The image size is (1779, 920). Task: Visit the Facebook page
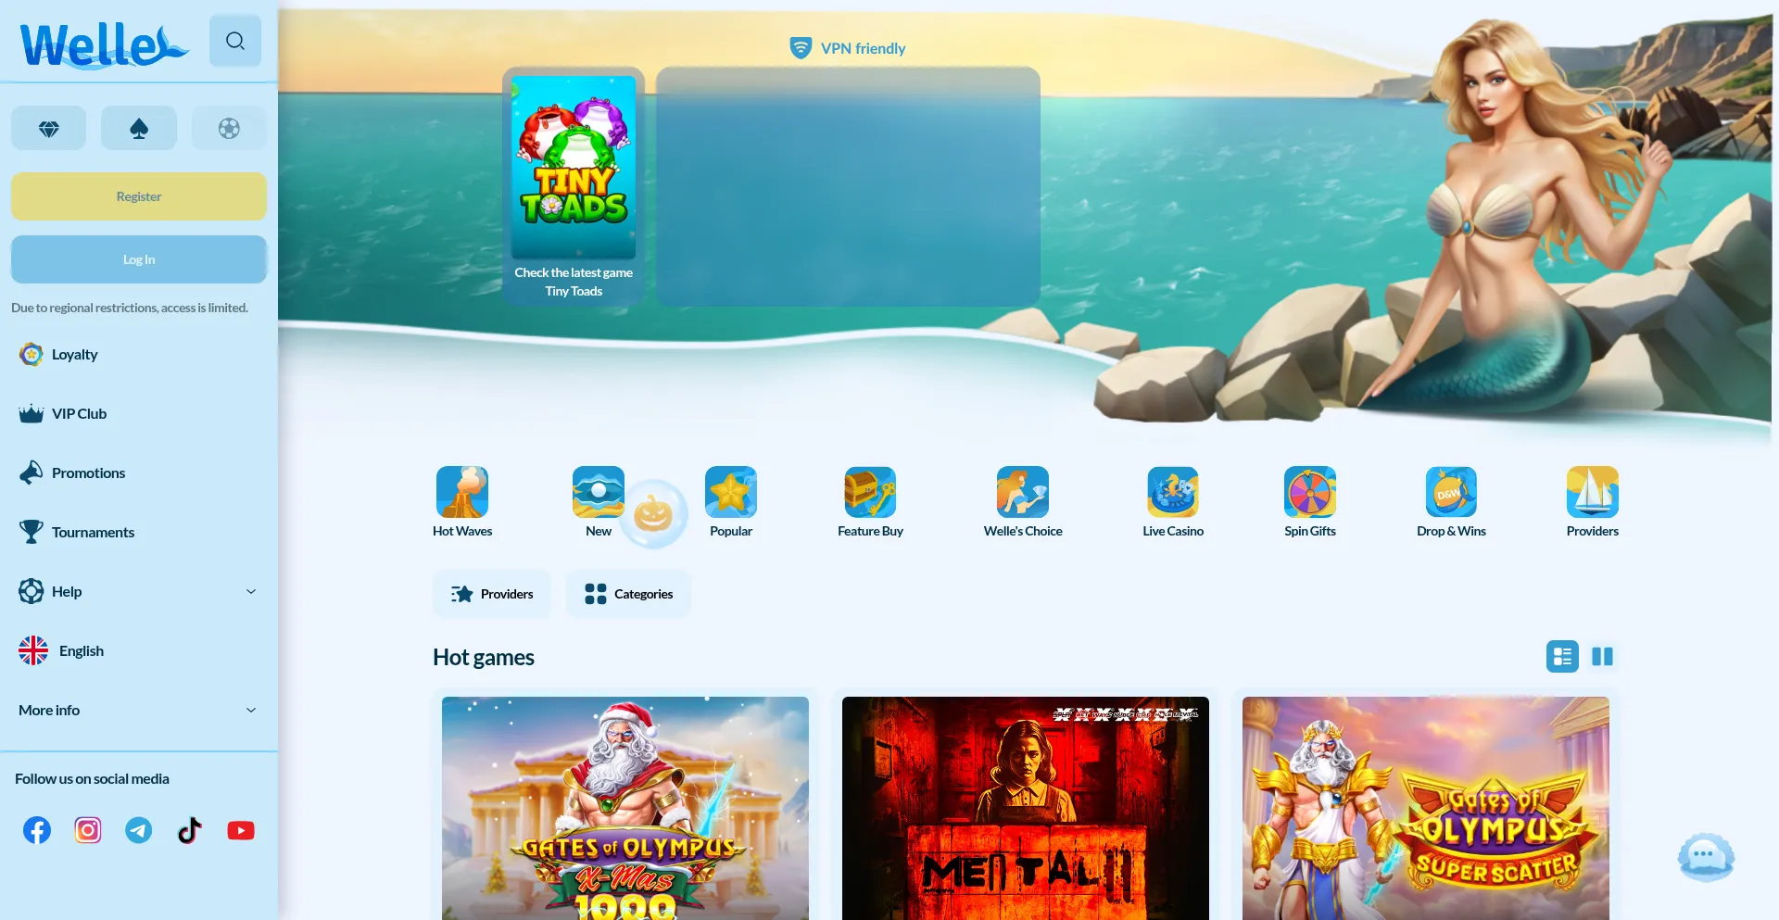coord(37,830)
